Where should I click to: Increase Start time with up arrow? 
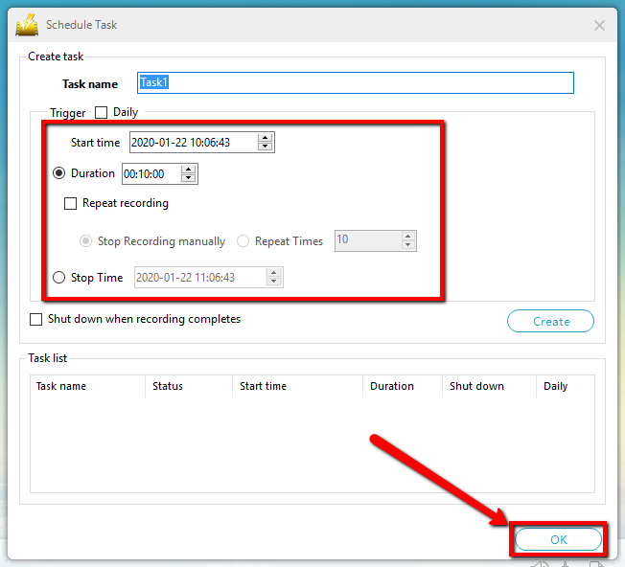(x=266, y=138)
